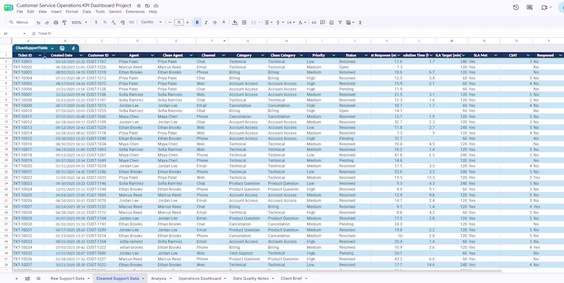Open the comments panel icon
Viewport: 564px width, 283px height.
click(530, 8)
